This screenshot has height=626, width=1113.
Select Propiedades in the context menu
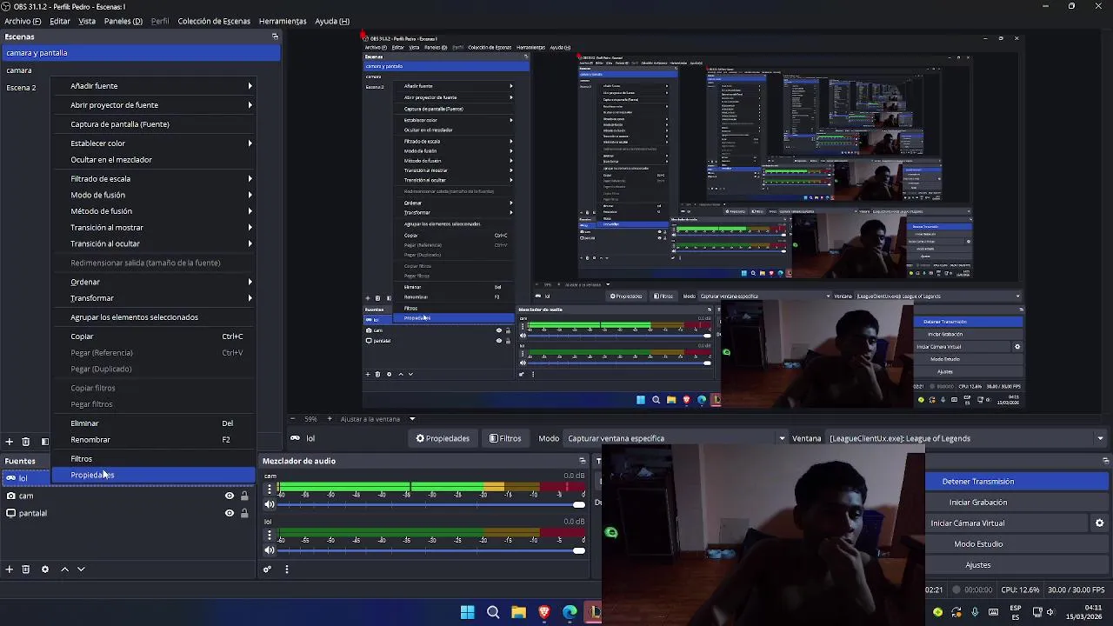point(153,475)
